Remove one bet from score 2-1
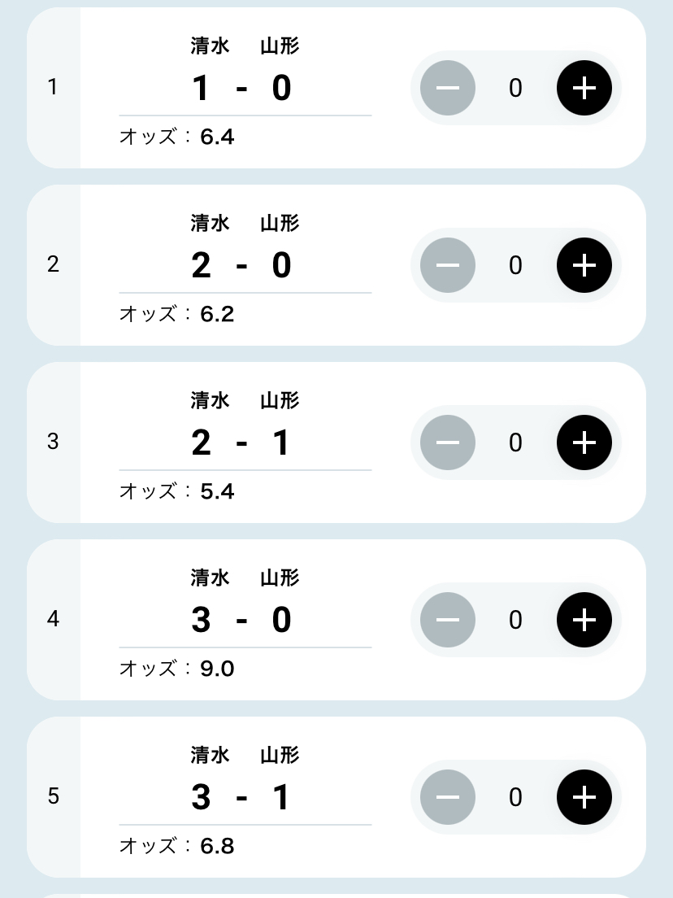The height and width of the screenshot is (898, 673). 448,442
